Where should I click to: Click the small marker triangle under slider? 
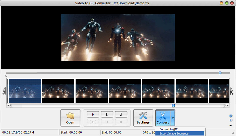pos(6,76)
